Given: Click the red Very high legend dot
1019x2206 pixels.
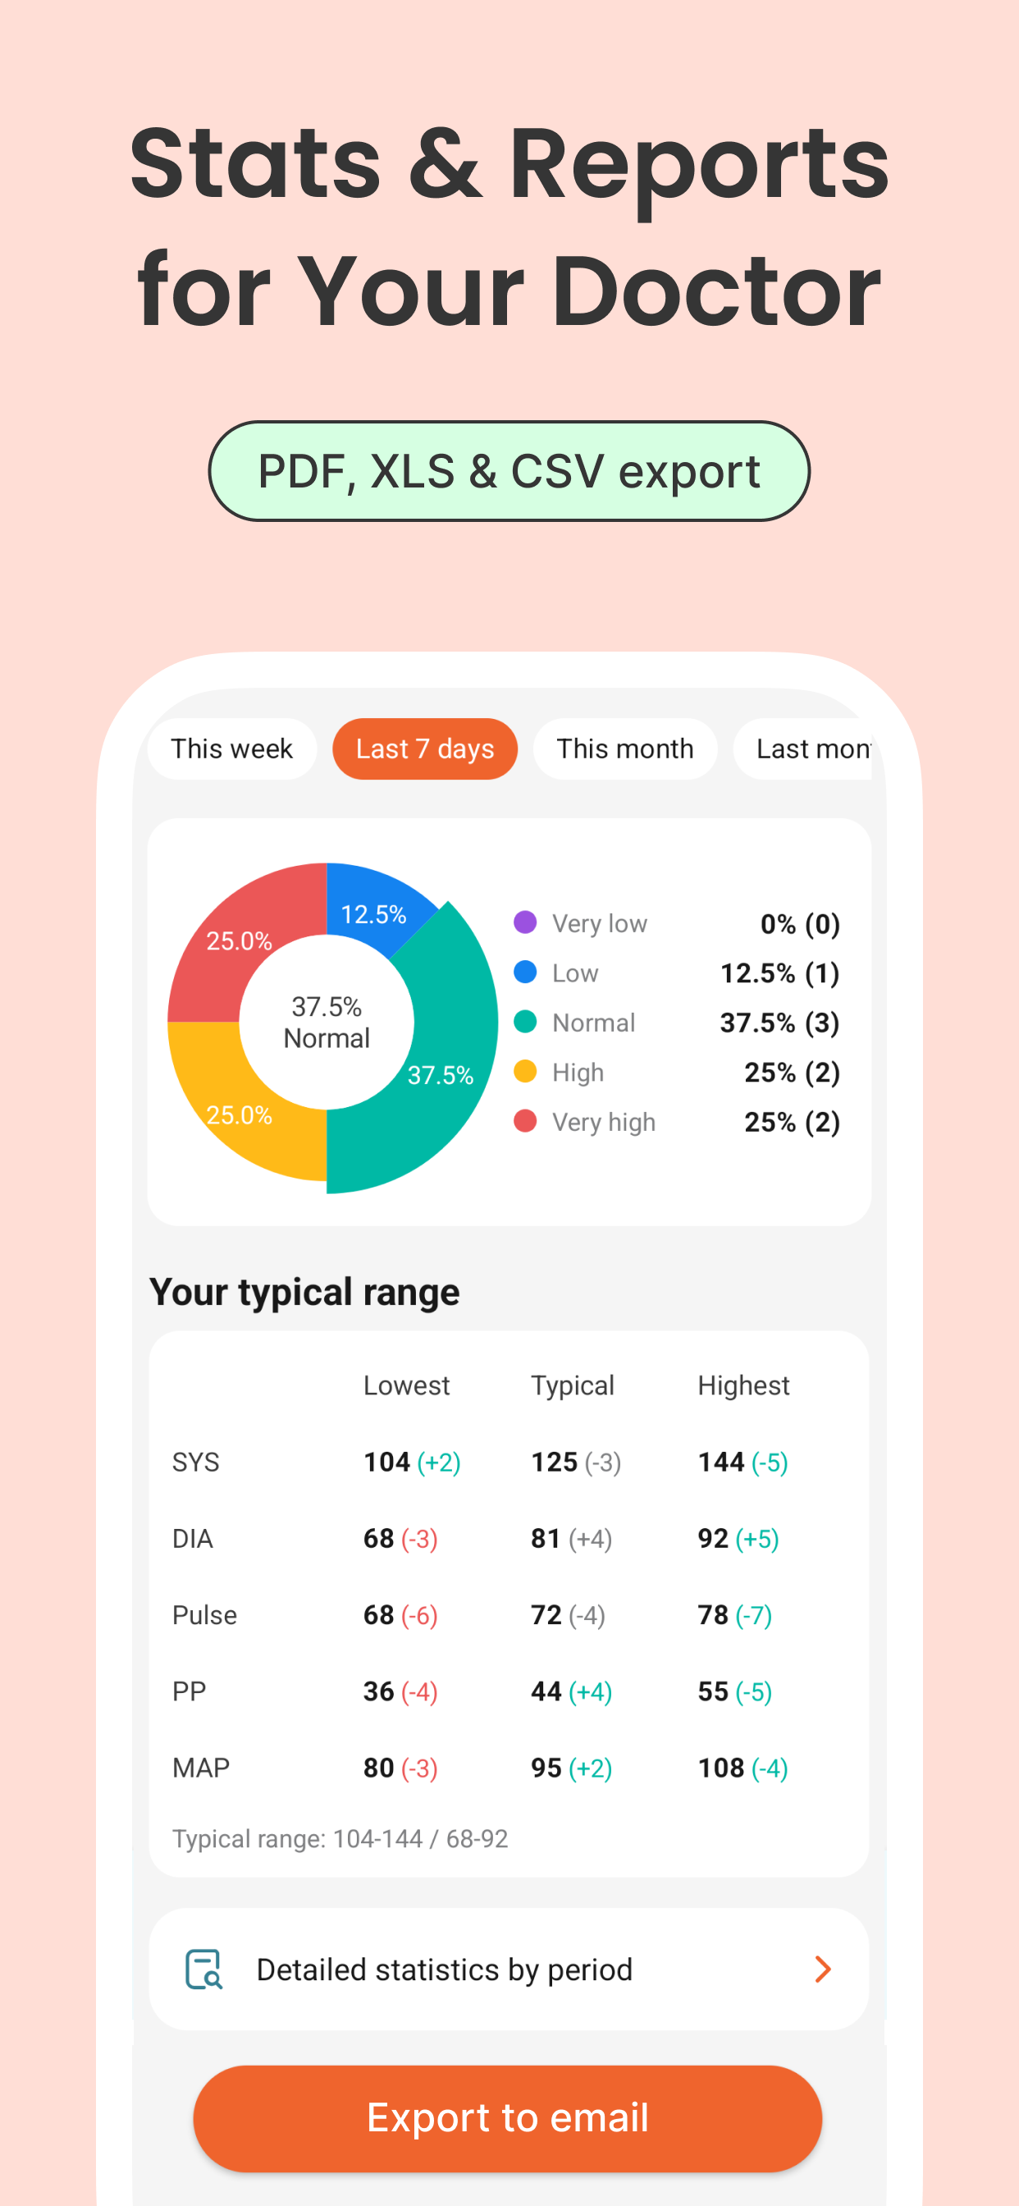Looking at the screenshot, I should tap(525, 1121).
